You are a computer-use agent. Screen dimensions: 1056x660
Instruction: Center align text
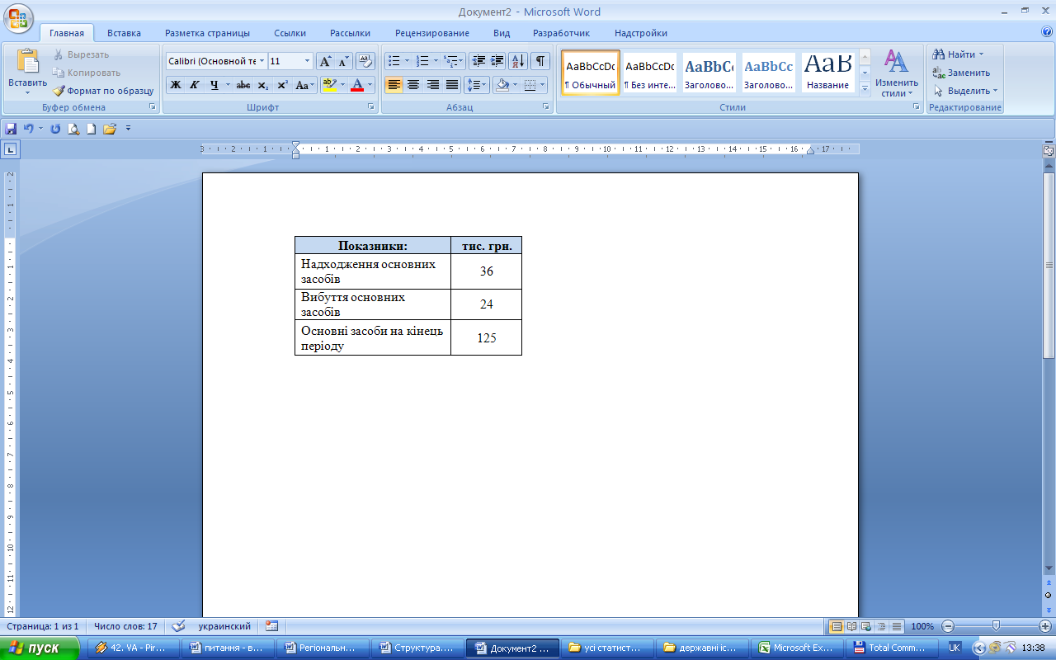tap(413, 85)
